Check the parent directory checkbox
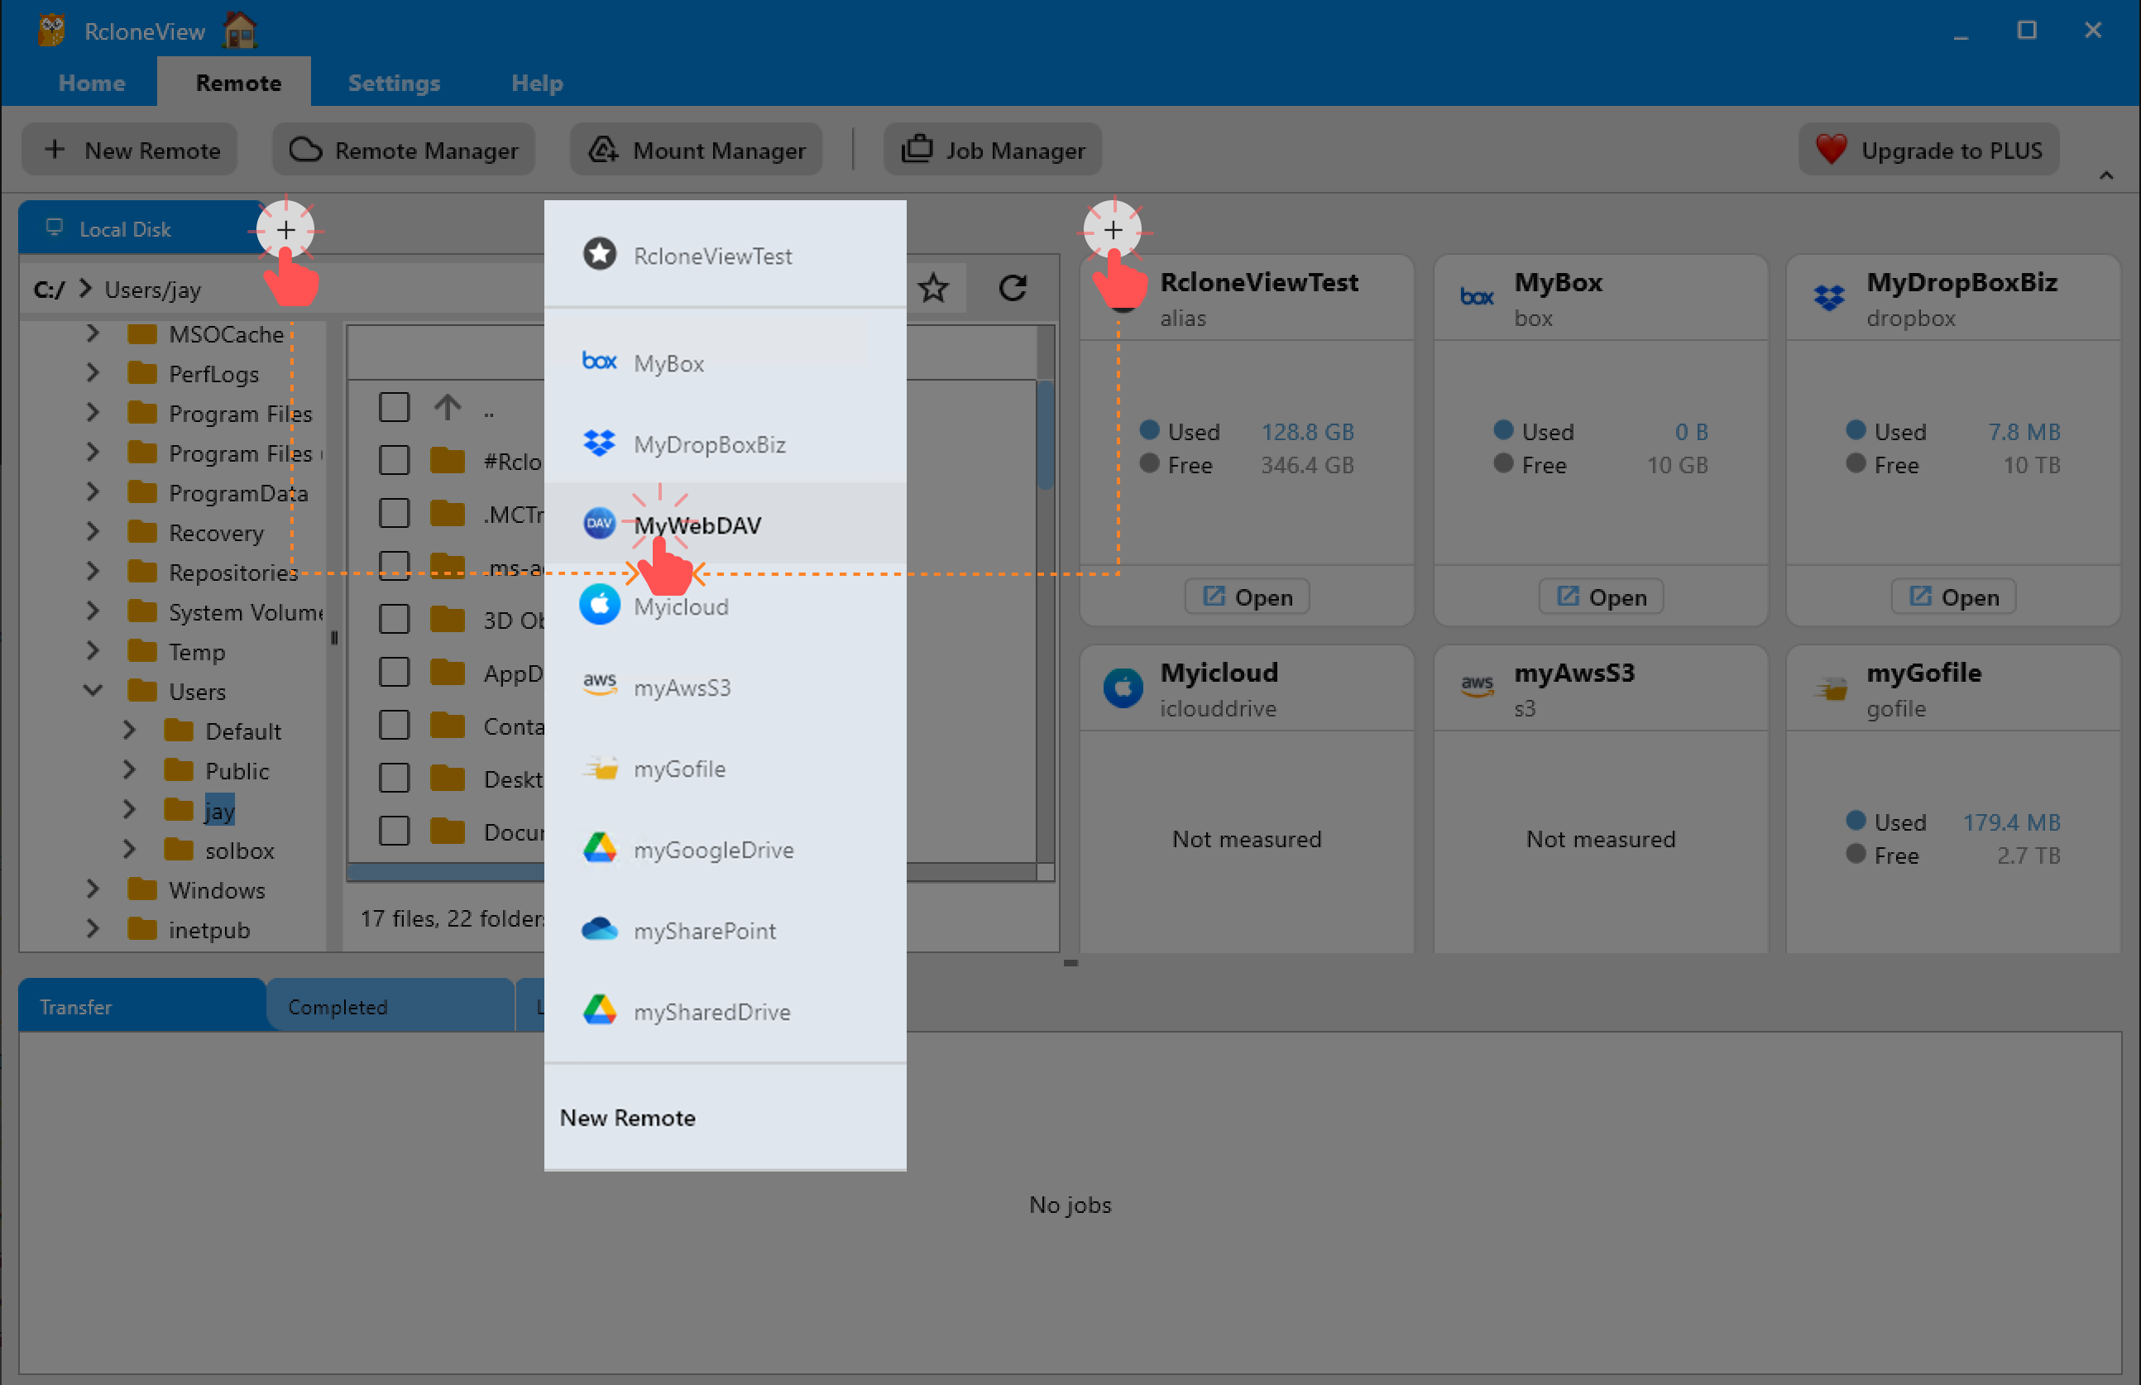The height and width of the screenshot is (1385, 2141). tap(394, 406)
